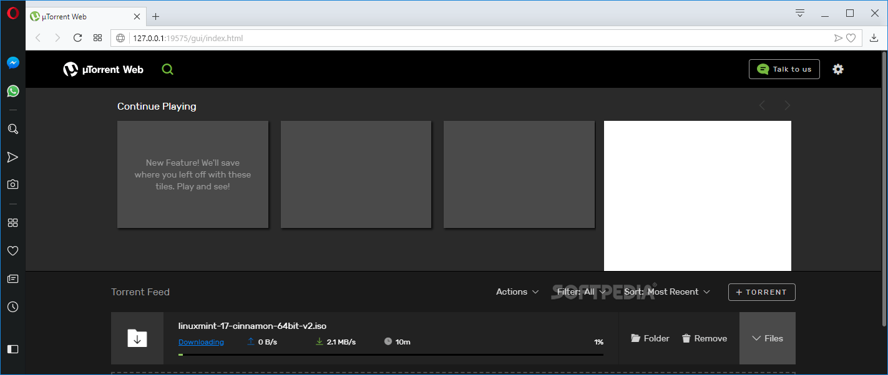Viewport: 888px width, 375px height.
Task: Toggle the Opera sidebar panel setup
Action: 12,349
